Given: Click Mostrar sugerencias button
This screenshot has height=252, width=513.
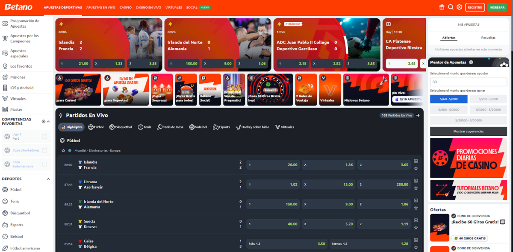Looking at the screenshot, I should (x=469, y=131).
